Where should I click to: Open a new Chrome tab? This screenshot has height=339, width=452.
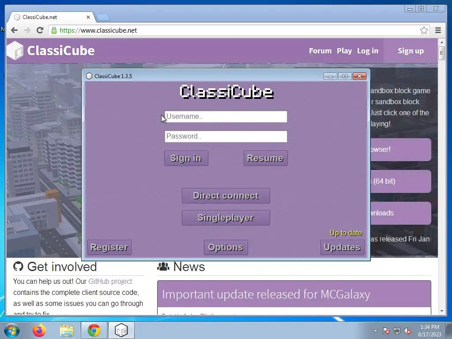(102, 17)
